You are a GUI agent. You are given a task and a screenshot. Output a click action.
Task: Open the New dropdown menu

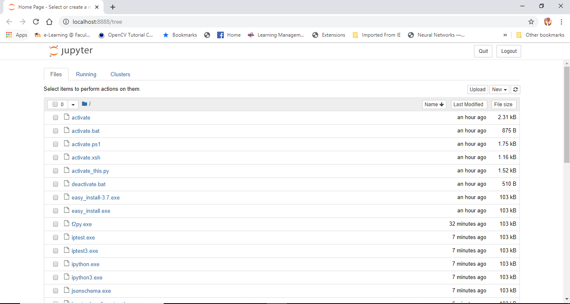pos(499,89)
